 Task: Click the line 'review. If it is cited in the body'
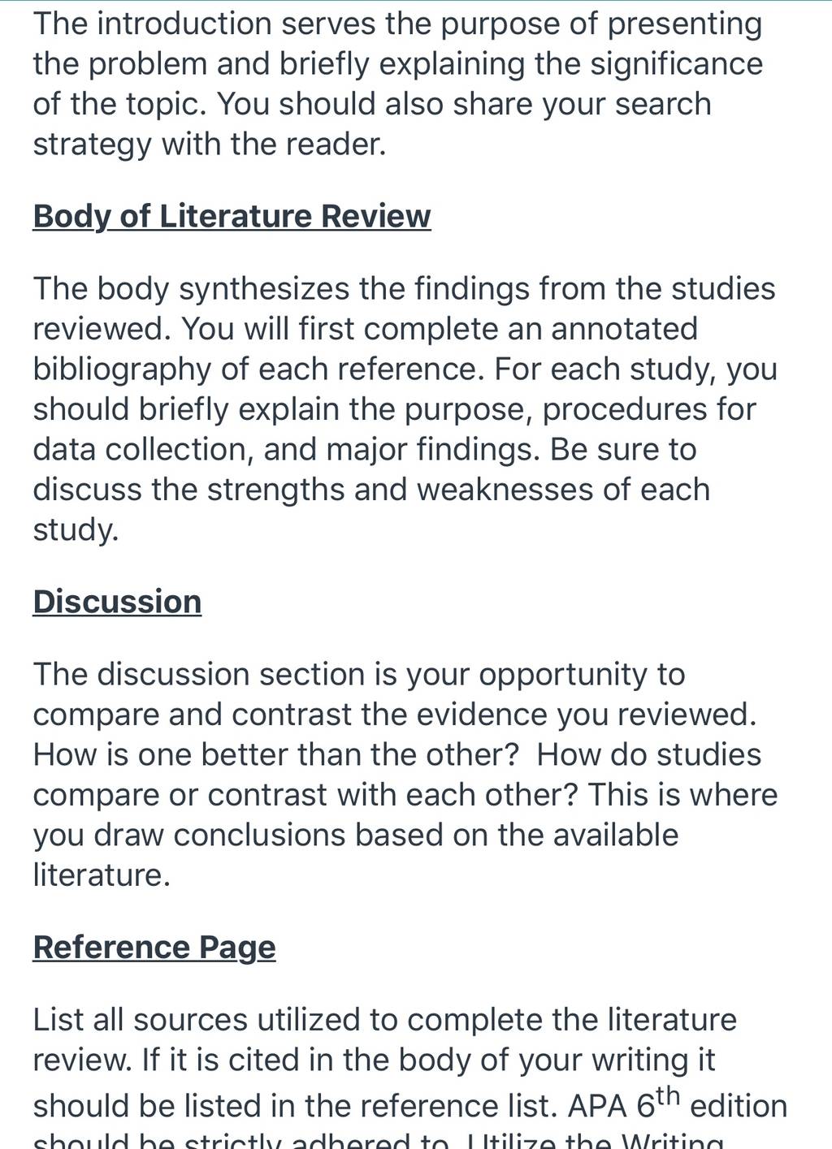tap(374, 1060)
